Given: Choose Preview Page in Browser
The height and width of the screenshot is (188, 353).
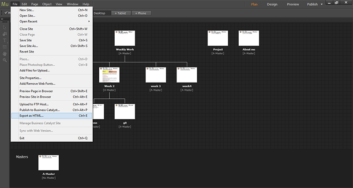Looking at the screenshot, I should (52, 91).
